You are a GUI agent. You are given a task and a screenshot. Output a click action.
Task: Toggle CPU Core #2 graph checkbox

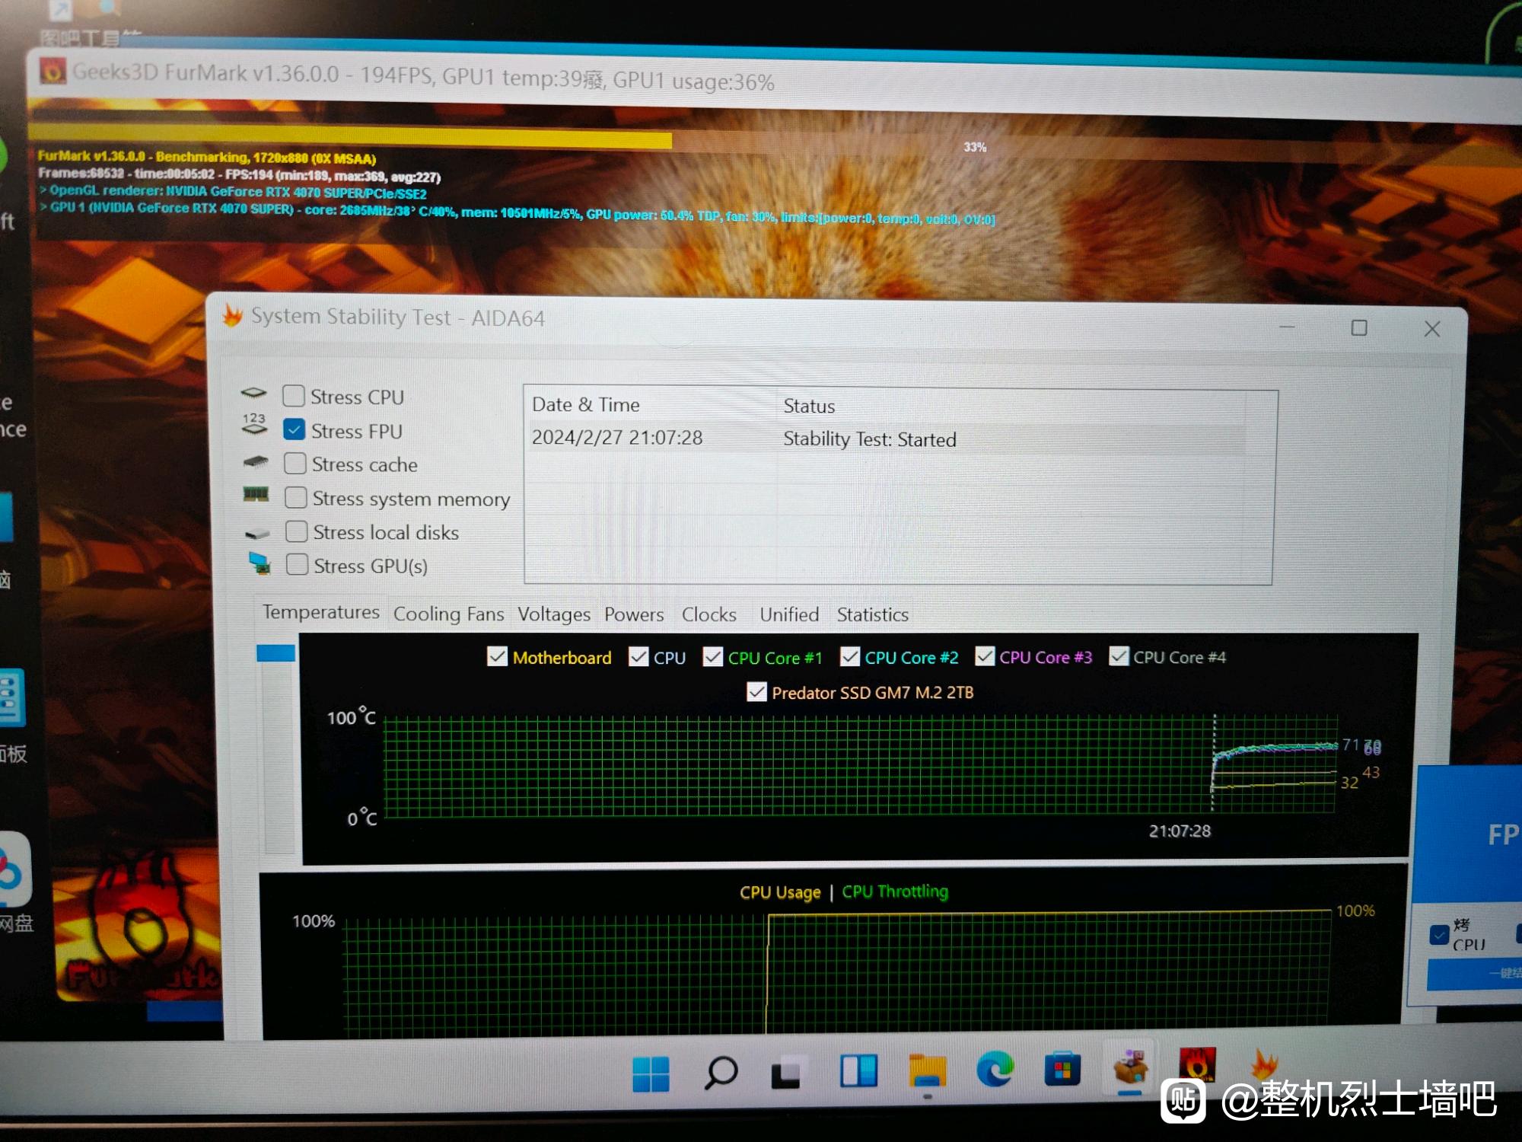point(850,656)
